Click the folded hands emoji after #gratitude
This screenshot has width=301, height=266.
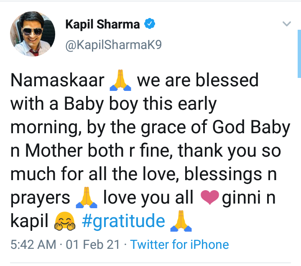point(181,222)
